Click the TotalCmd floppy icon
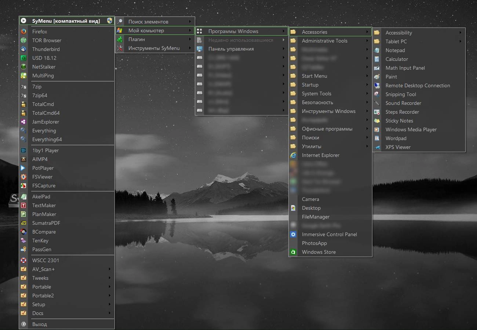 (x=23, y=104)
